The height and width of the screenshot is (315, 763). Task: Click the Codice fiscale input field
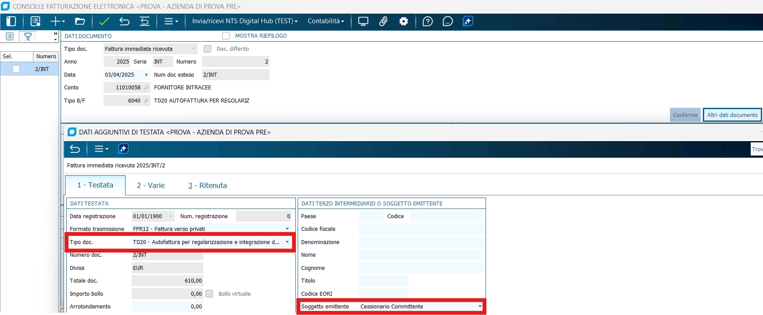(421, 229)
